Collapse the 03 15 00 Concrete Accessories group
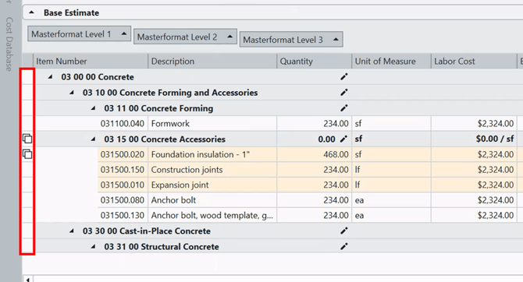The image size is (523, 282). [94, 139]
